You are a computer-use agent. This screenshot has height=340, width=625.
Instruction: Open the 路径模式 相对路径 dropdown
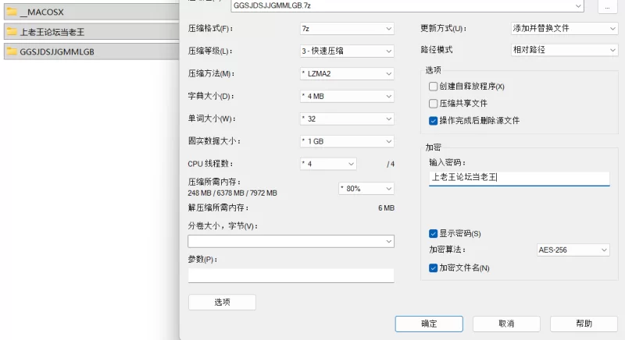564,50
